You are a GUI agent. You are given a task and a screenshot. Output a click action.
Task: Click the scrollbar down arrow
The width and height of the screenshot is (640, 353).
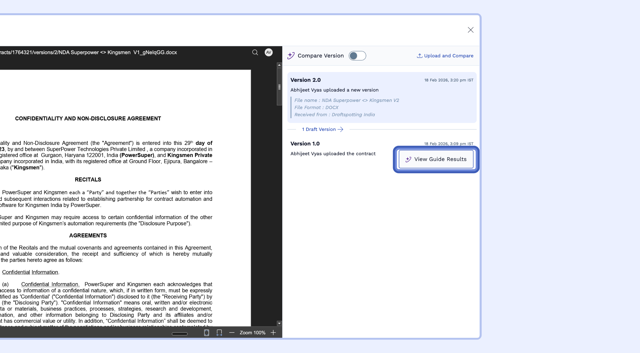(279, 324)
